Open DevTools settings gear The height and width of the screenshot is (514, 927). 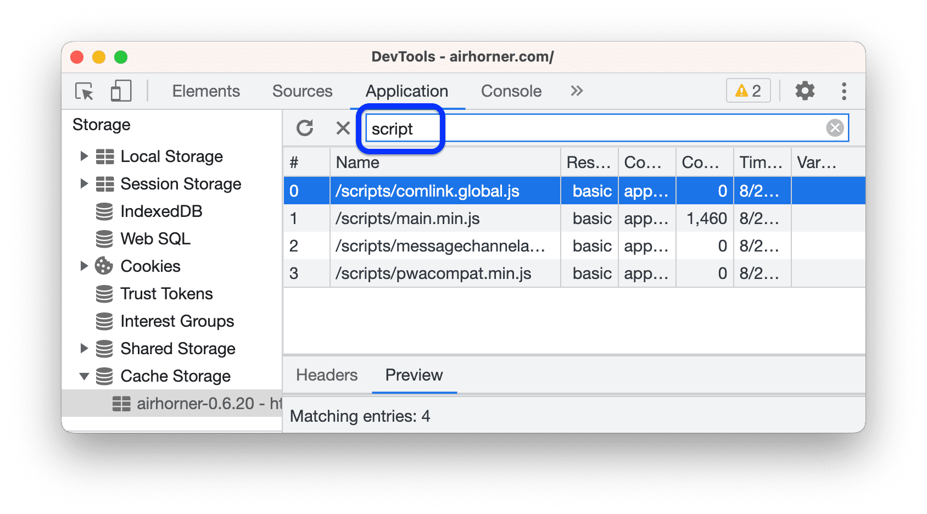pos(805,91)
